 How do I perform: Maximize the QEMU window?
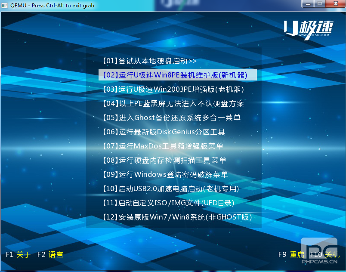tap(319, 4)
